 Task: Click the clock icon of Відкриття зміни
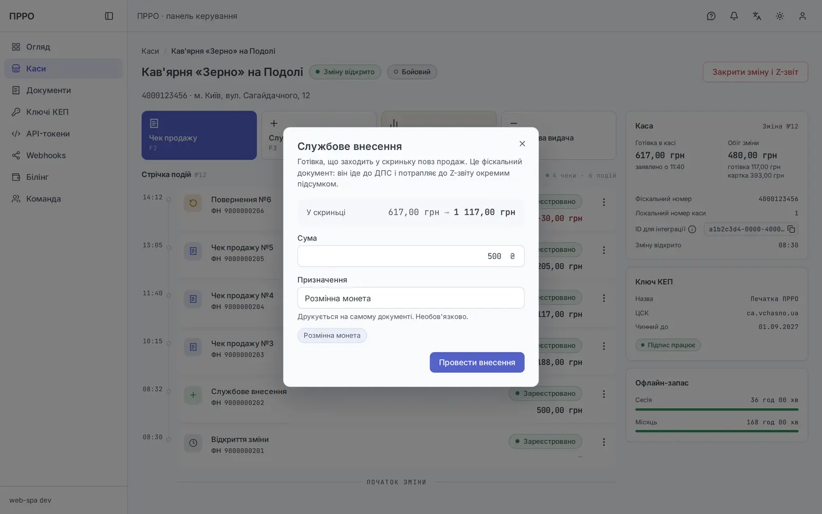[x=193, y=443]
